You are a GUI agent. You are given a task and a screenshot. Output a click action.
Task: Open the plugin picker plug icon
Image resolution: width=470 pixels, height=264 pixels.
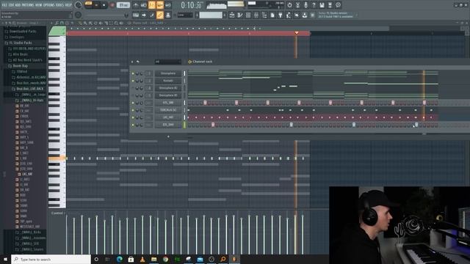281,15
